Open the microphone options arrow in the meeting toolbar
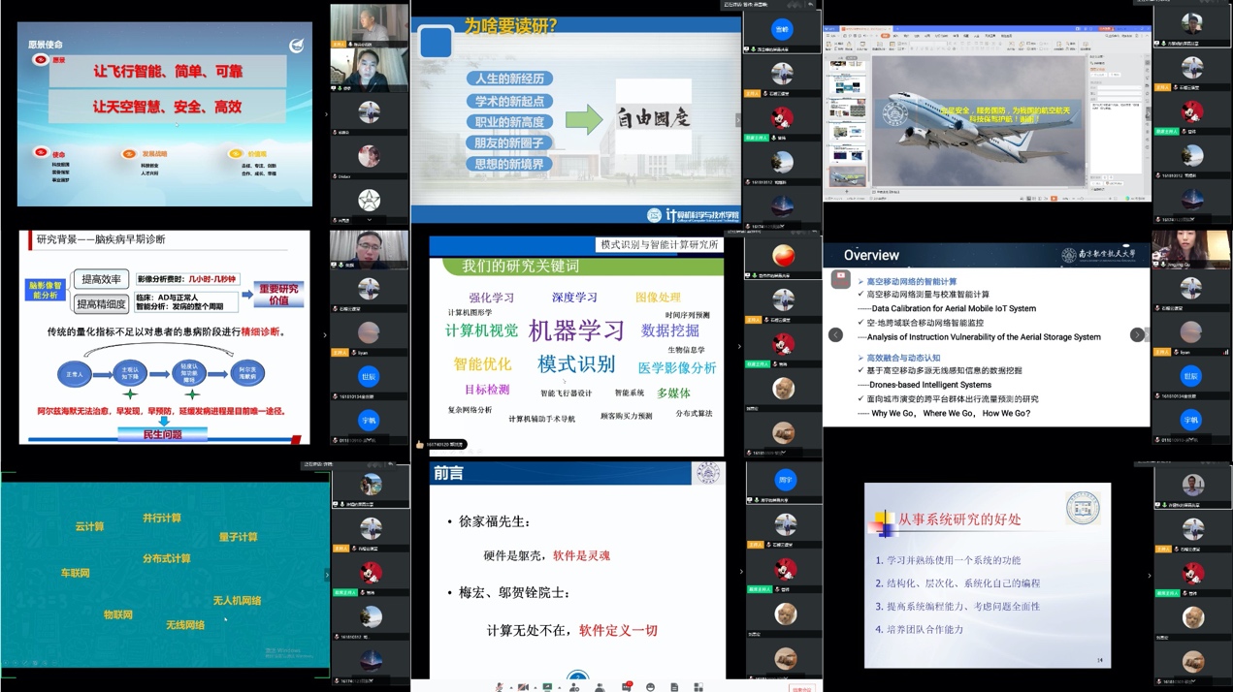 (x=510, y=688)
